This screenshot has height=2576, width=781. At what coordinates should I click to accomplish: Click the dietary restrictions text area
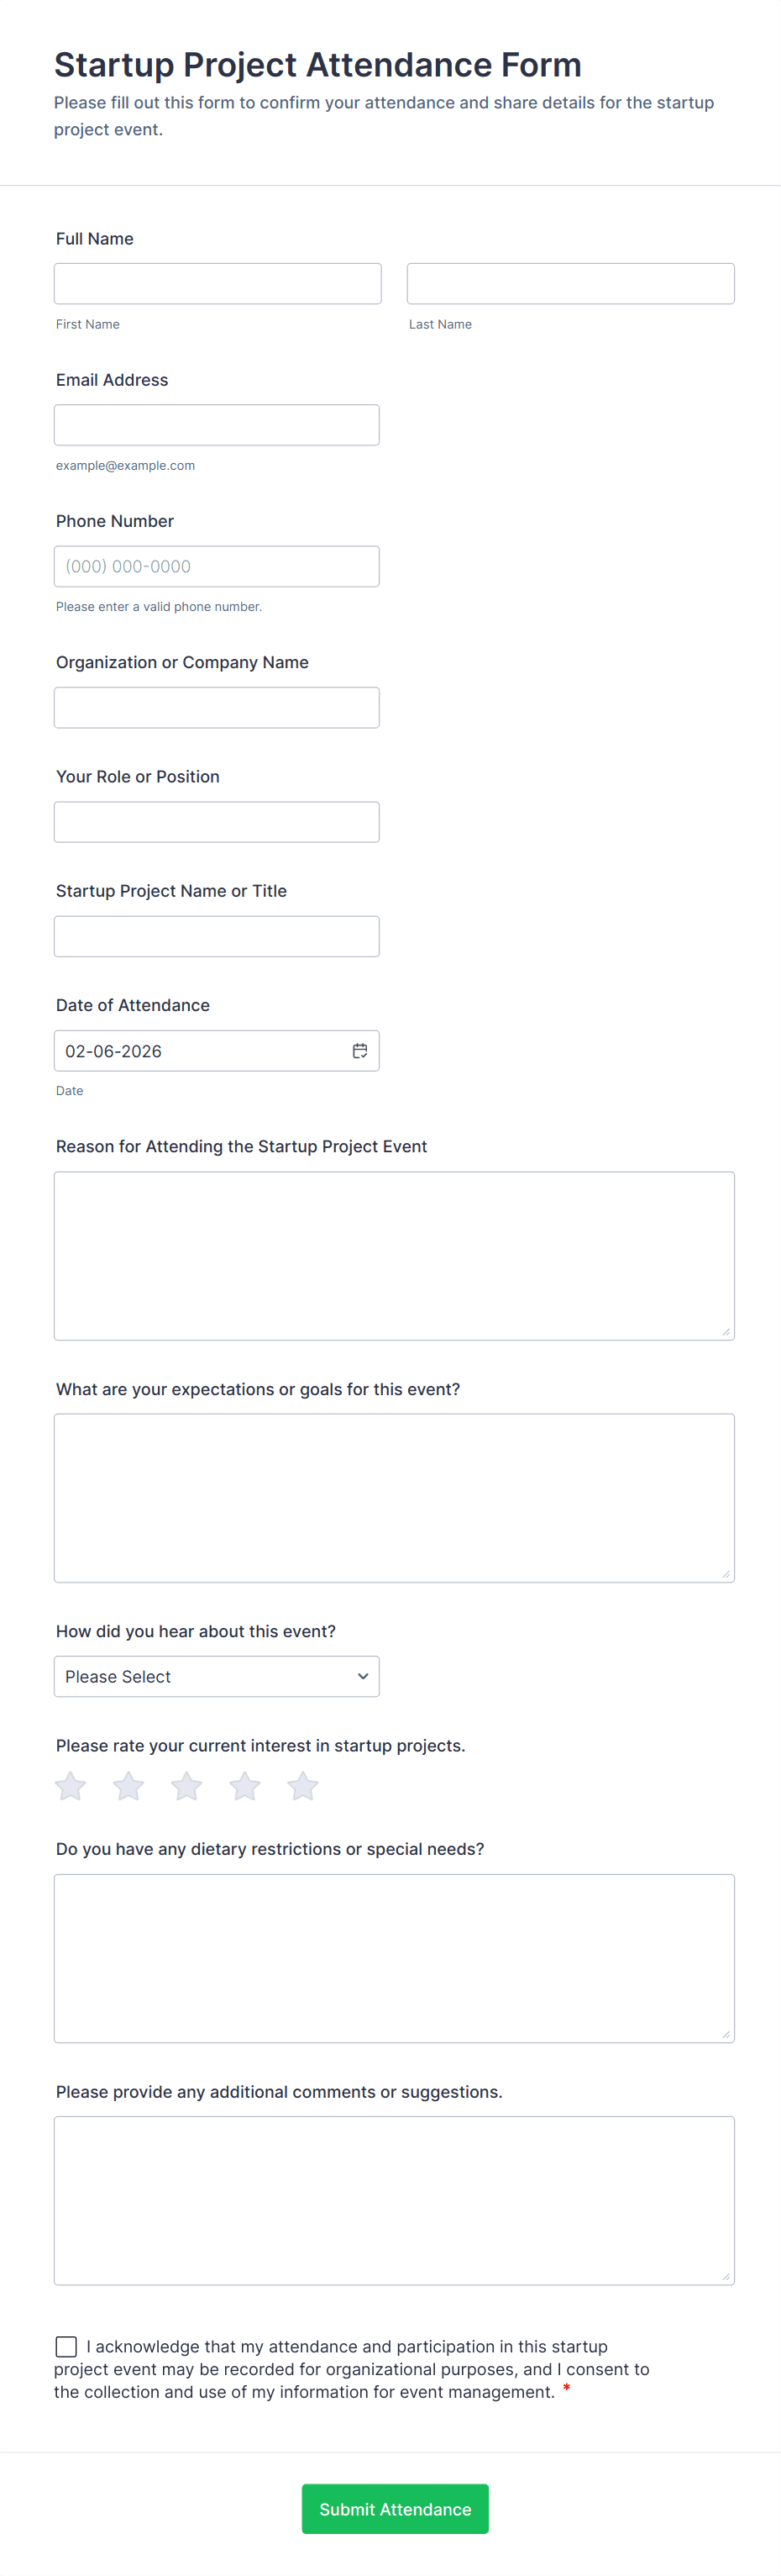(395, 1958)
